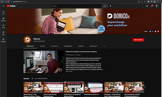This screenshot has width=162, height=97.
Task: Click the browser back arrow
Action: click(2, 2)
